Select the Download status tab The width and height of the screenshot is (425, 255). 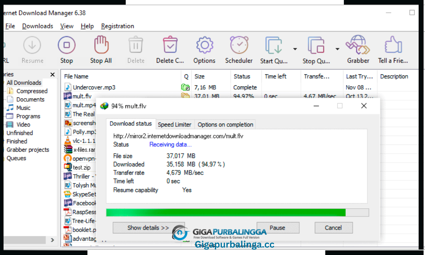[x=131, y=124]
